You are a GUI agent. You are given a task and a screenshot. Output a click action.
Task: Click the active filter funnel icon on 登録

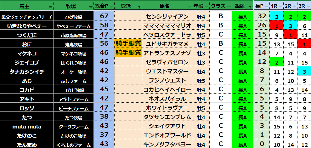tap(139, 7)
